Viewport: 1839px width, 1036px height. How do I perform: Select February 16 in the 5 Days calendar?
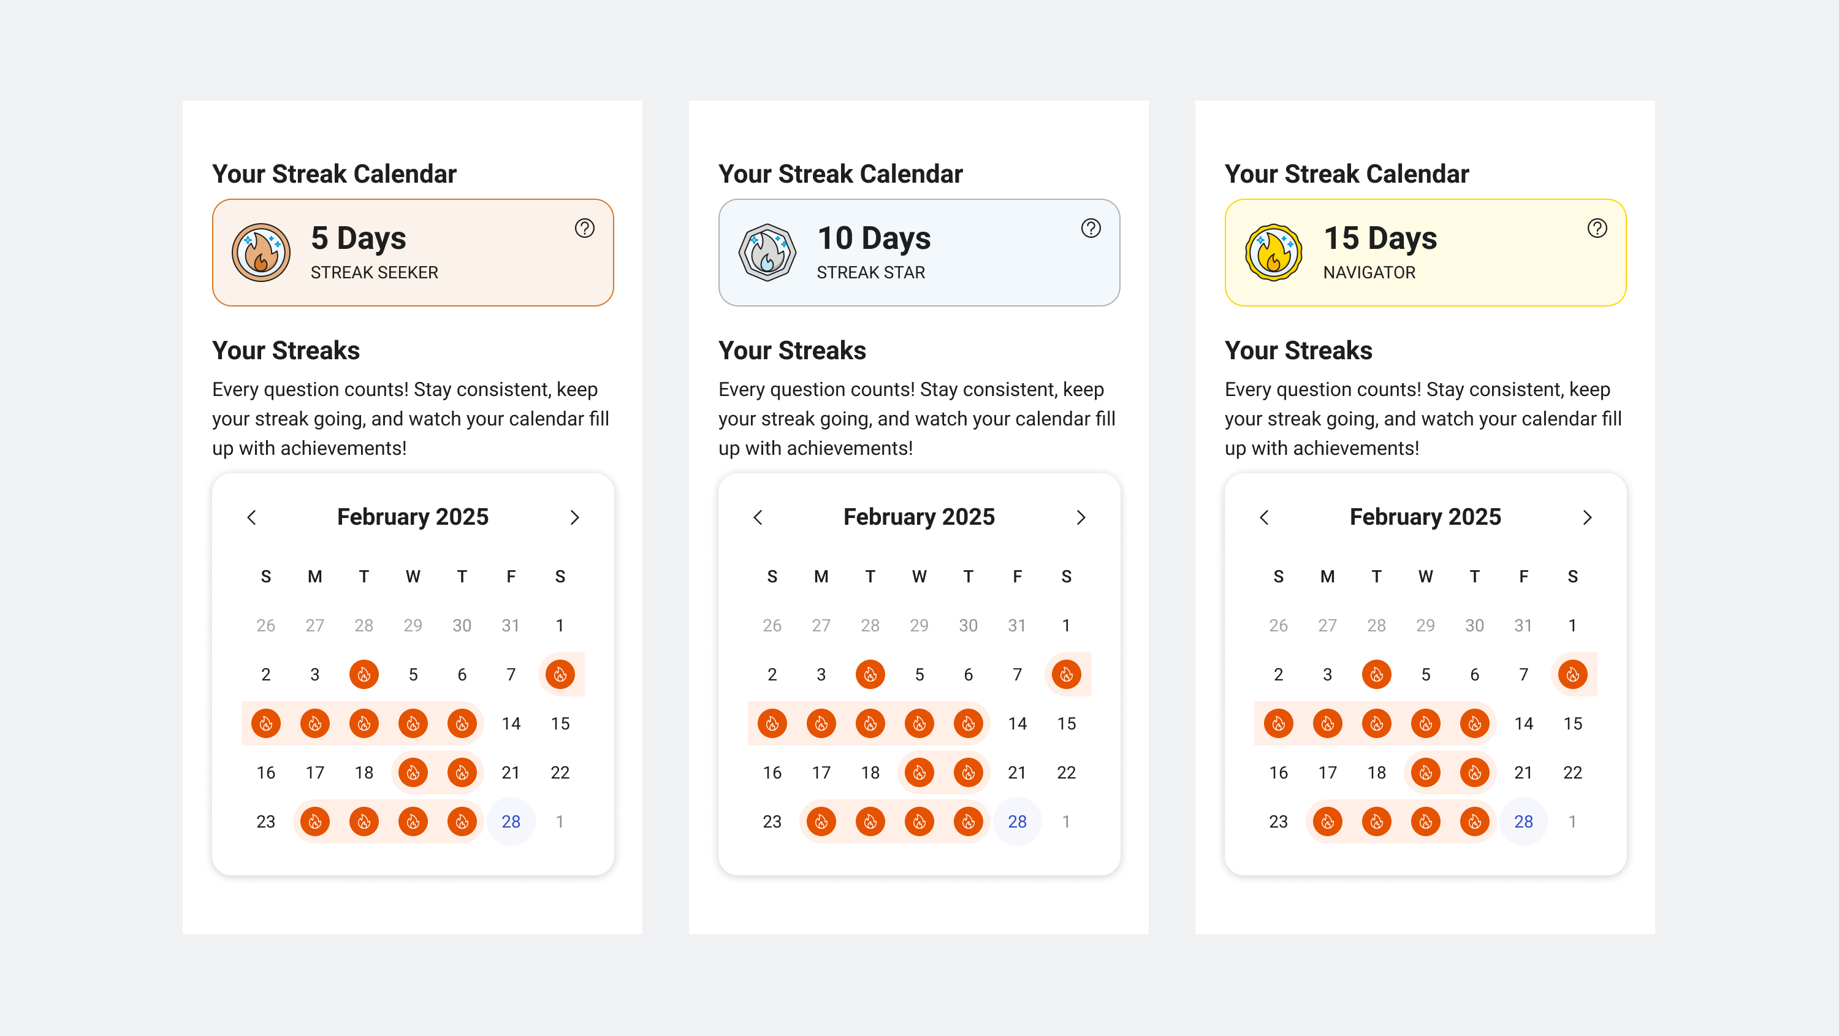pyautogui.click(x=265, y=772)
